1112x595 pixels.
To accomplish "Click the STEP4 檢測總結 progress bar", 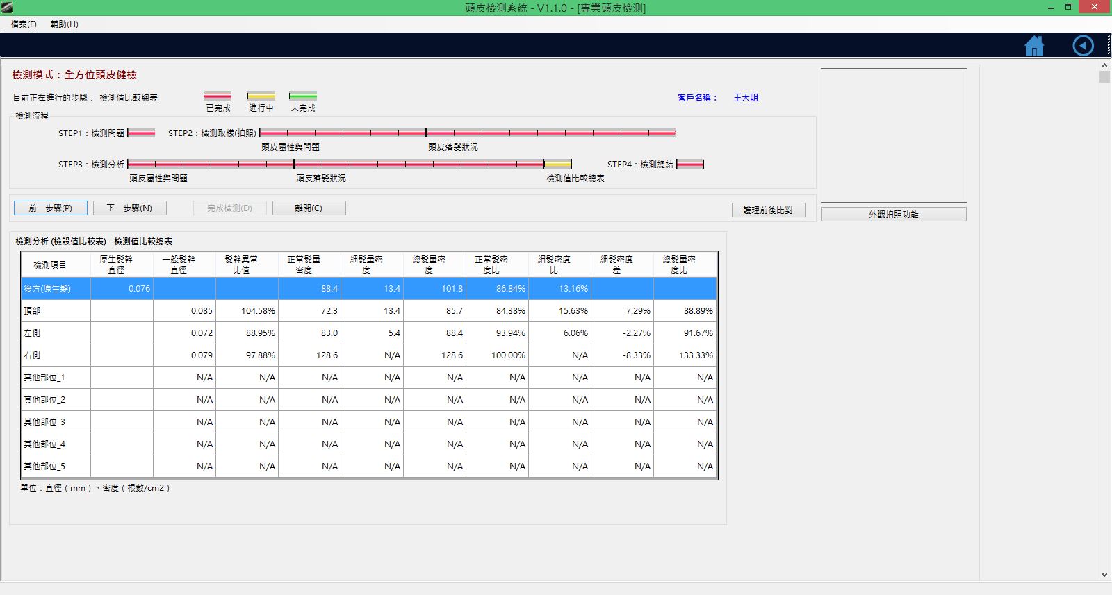I will [x=690, y=164].
